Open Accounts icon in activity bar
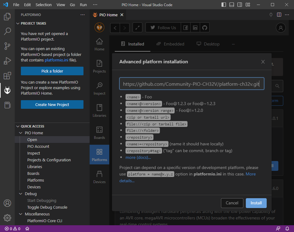The image size is (294, 232). (x=7, y=203)
